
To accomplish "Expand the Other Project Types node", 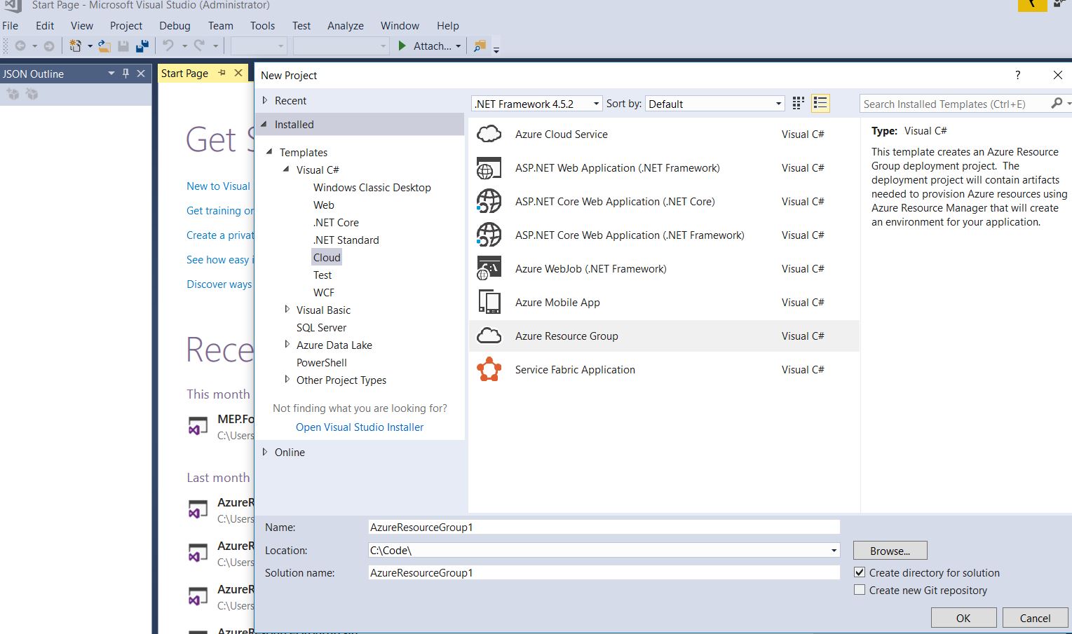I will tap(287, 380).
